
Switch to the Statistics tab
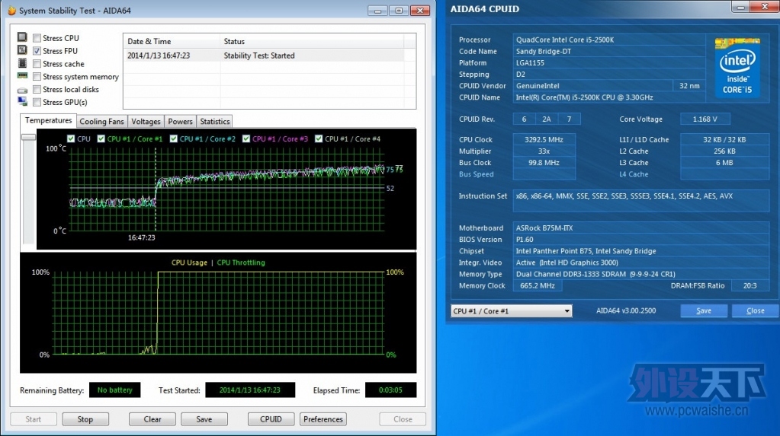pyautogui.click(x=215, y=122)
